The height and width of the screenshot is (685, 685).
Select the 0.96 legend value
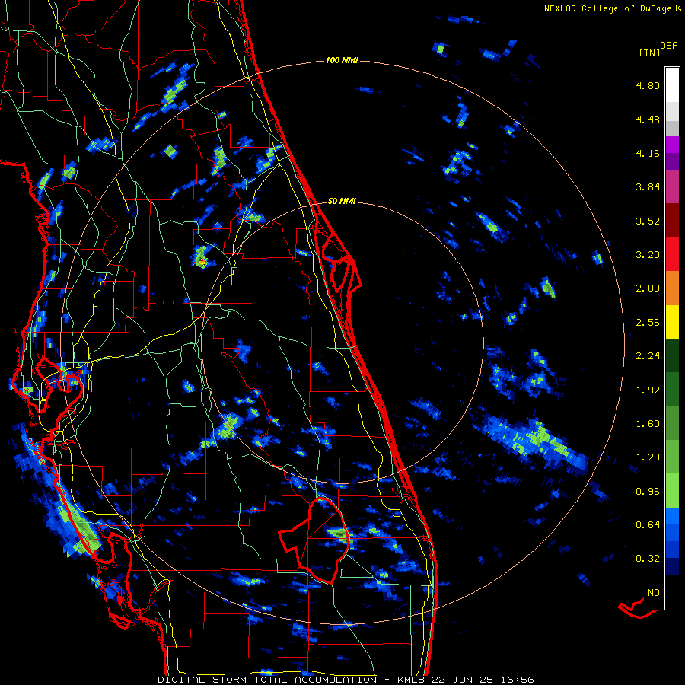648,492
